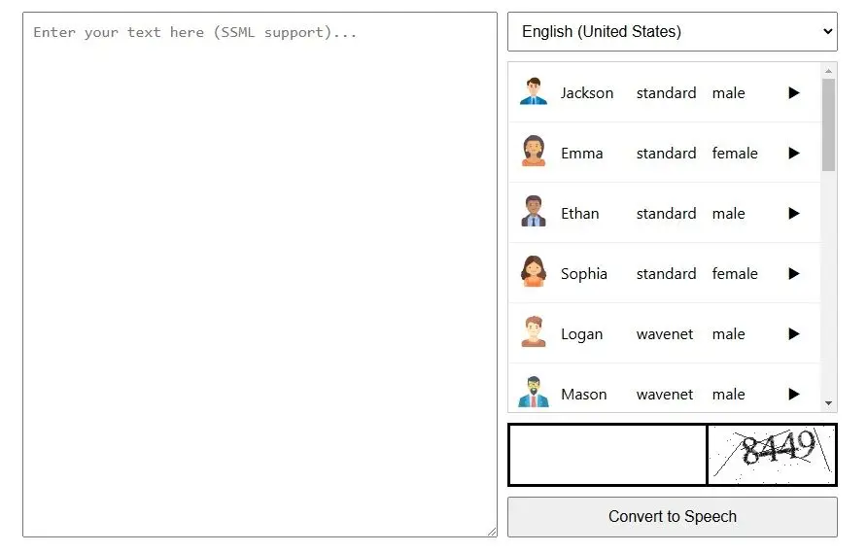Screen dimensions: 867x553
Task: Click Logan's avatar icon
Action: pyautogui.click(x=534, y=333)
